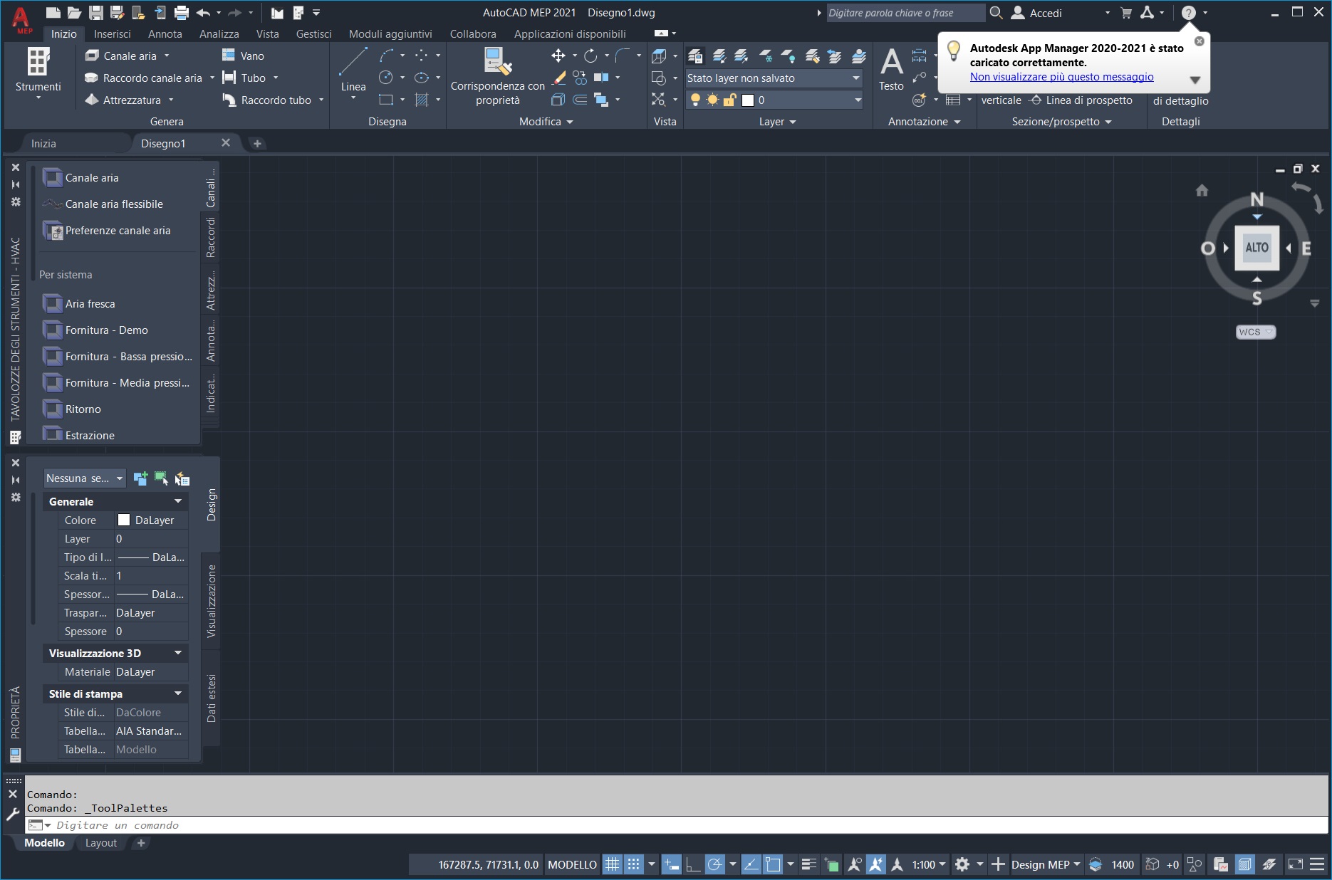Viewport: 1332px width, 880px height.
Task: Click ALTO face on the ViewCube
Action: pos(1256,248)
